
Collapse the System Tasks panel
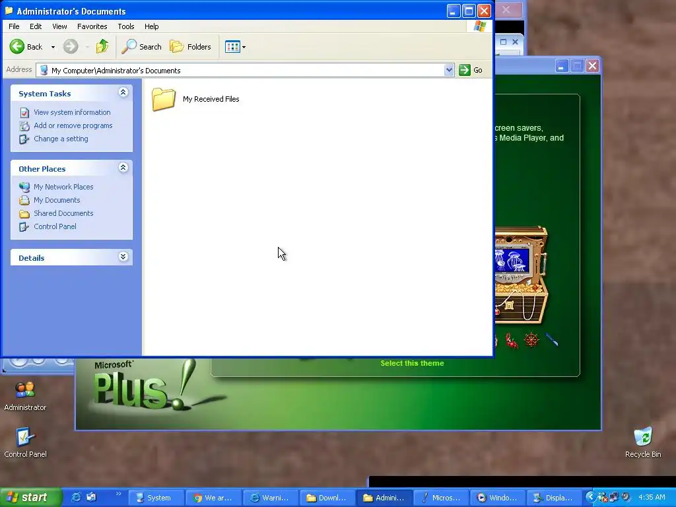point(123,92)
